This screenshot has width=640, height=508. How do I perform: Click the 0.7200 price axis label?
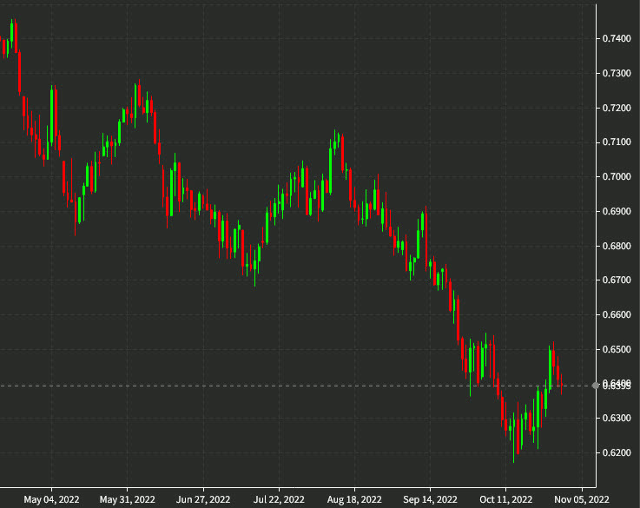pos(617,108)
